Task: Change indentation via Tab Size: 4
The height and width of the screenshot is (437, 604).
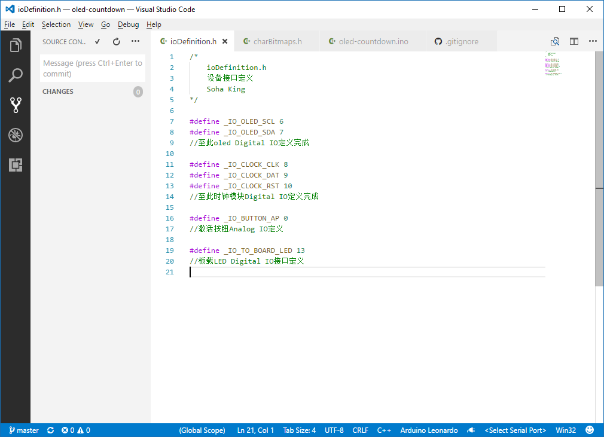Action: (x=299, y=430)
